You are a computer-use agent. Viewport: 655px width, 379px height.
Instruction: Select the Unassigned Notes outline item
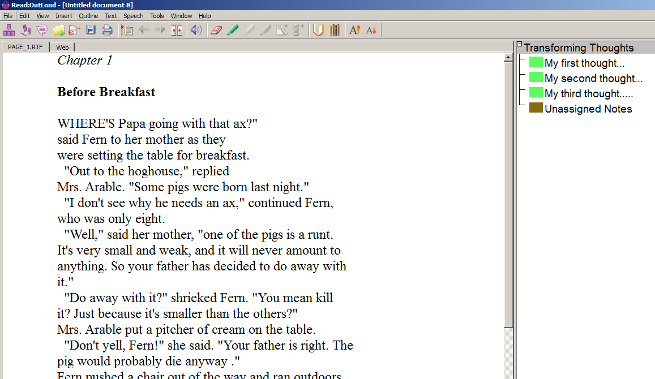[x=588, y=109]
